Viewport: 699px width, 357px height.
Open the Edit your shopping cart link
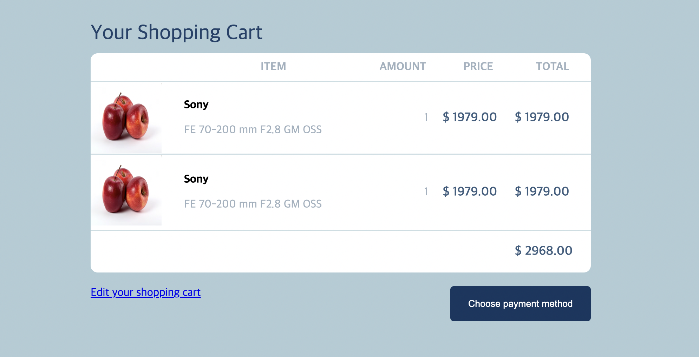(x=145, y=292)
